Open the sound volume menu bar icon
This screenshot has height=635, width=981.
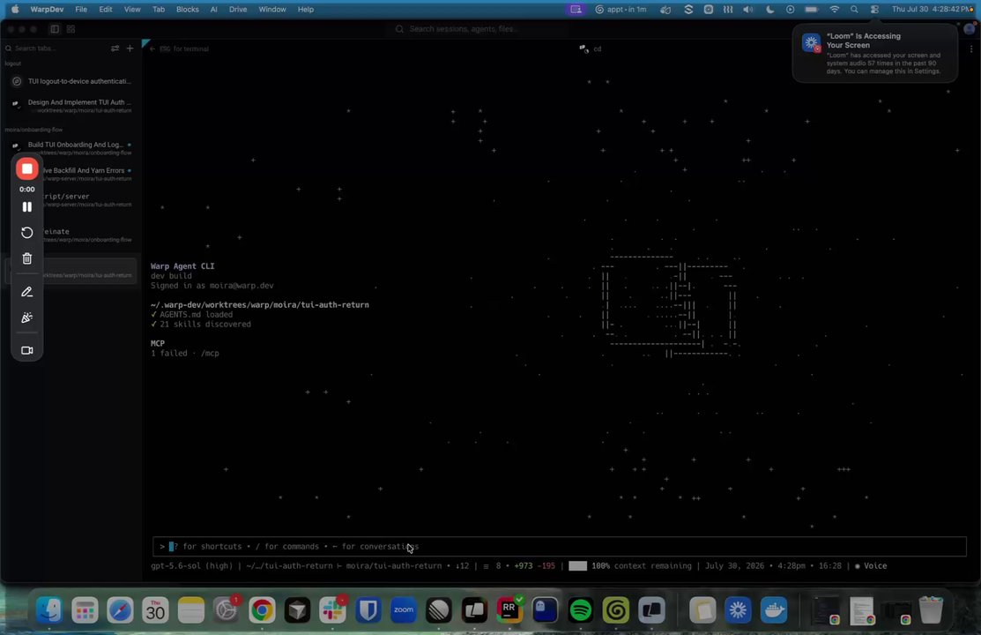coord(748,10)
